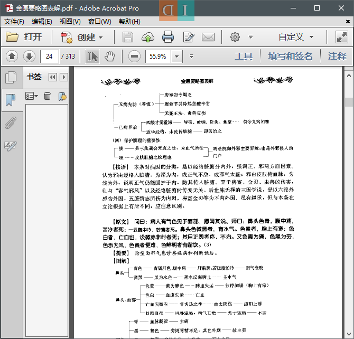The height and width of the screenshot is (339, 354).
Task: Open the Comment pane
Action: tap(337, 56)
